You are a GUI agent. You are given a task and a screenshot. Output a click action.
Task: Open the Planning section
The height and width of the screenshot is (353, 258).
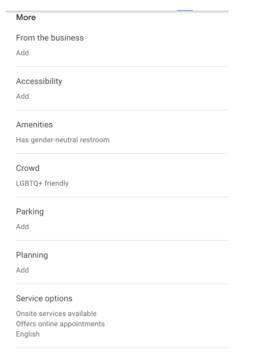pyautogui.click(x=32, y=255)
